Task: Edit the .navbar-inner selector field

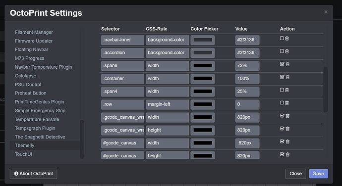Action: point(122,40)
